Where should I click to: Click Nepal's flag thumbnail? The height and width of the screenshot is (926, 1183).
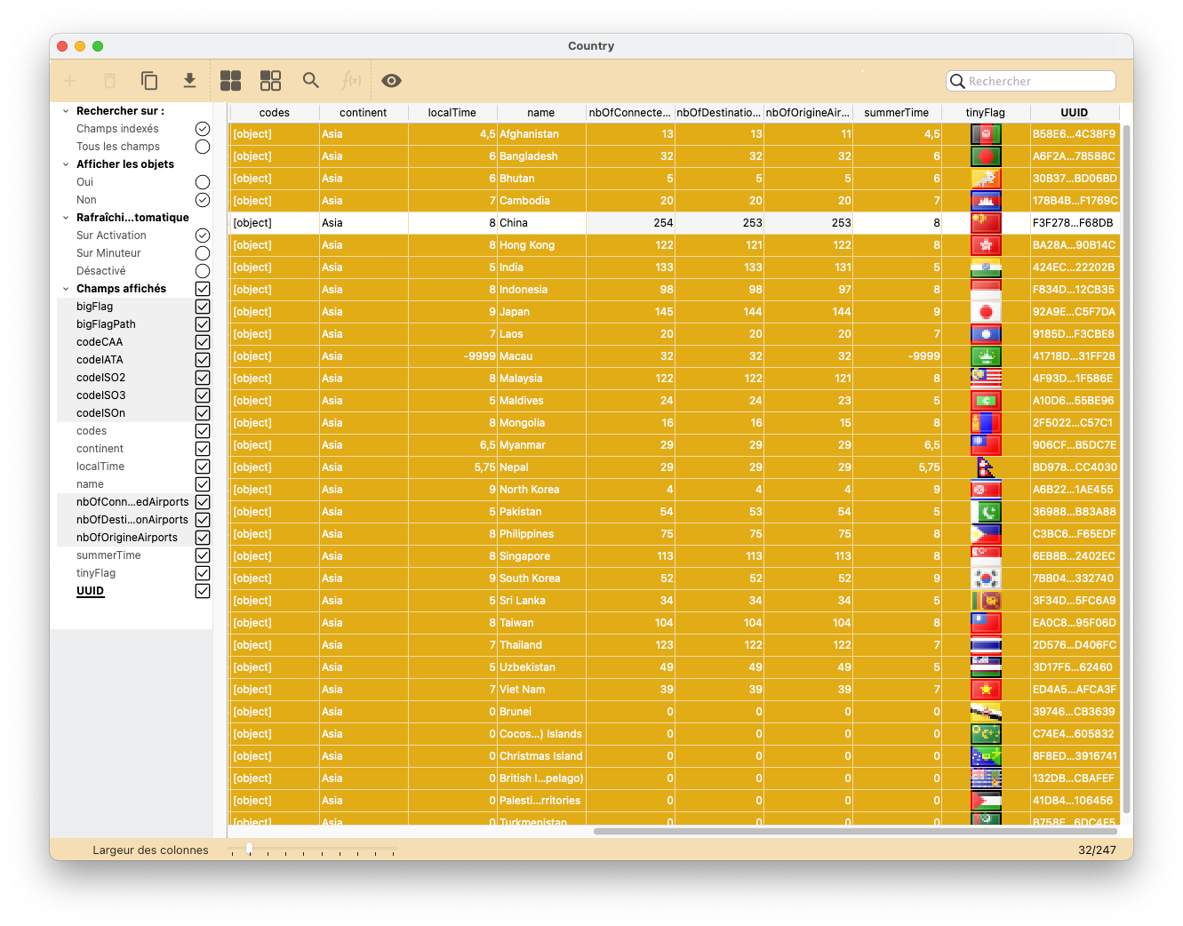tap(986, 467)
